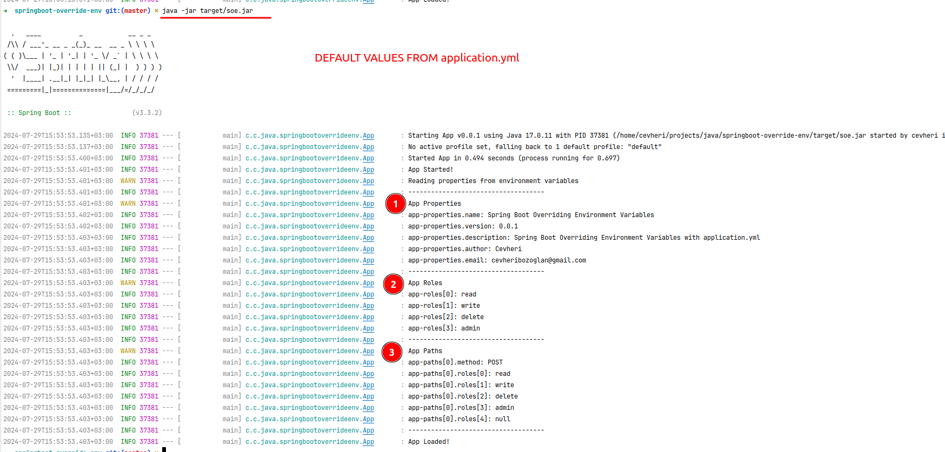Click 'app-properties.version: 0.0.1' message
945x452 pixels.
463,226
